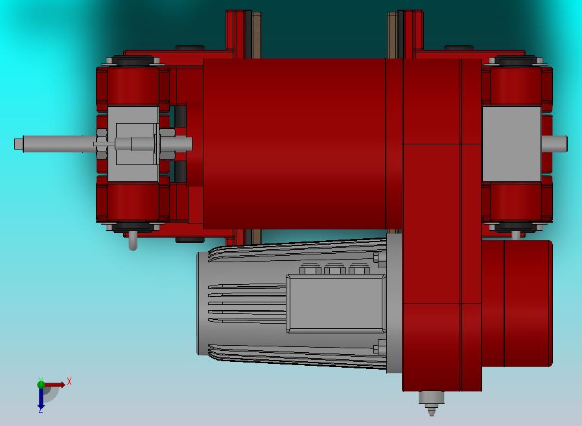Select the large red drum cylinder

point(294,144)
